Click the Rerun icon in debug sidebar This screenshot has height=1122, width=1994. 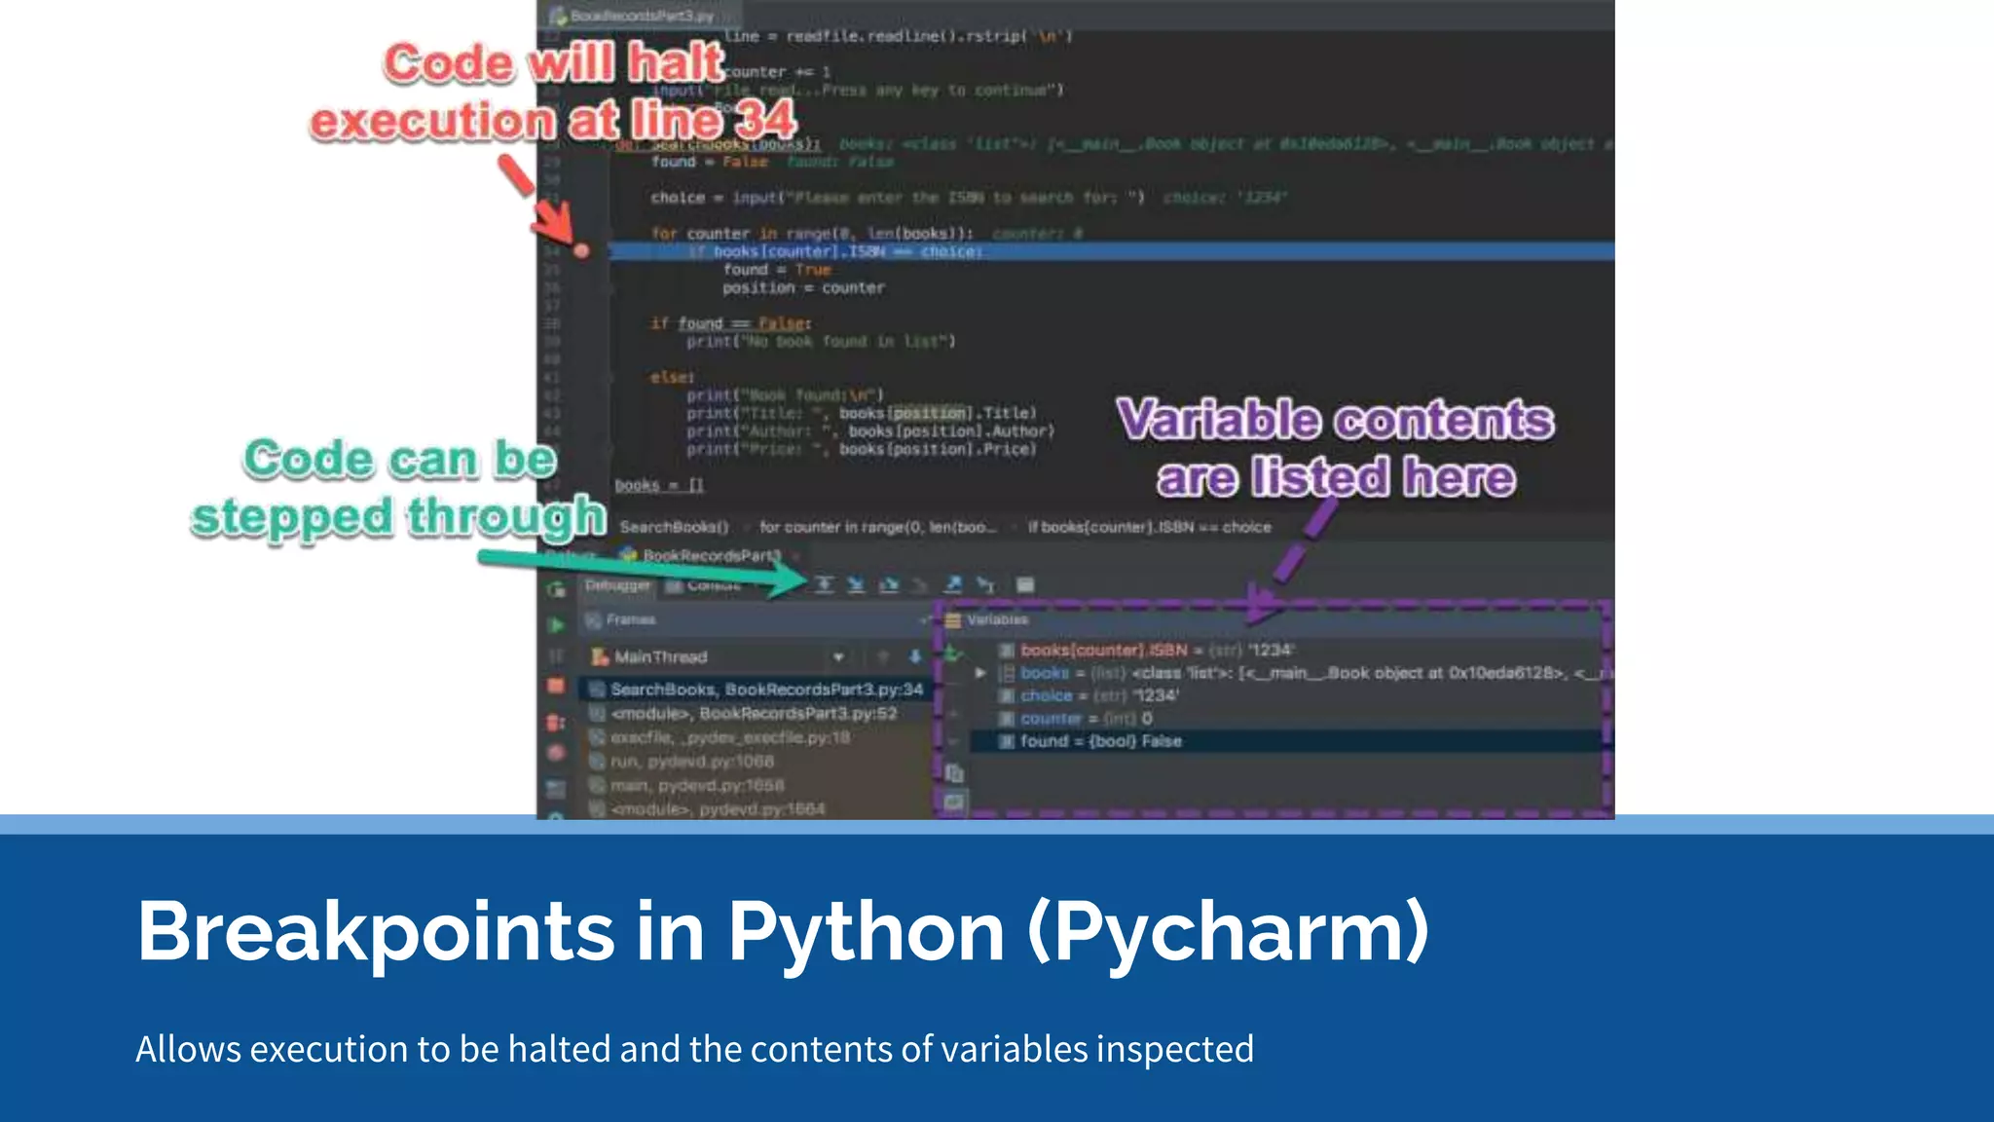point(556,589)
